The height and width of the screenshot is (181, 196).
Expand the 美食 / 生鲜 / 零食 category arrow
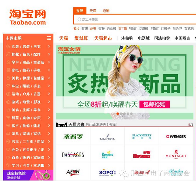[49, 110]
